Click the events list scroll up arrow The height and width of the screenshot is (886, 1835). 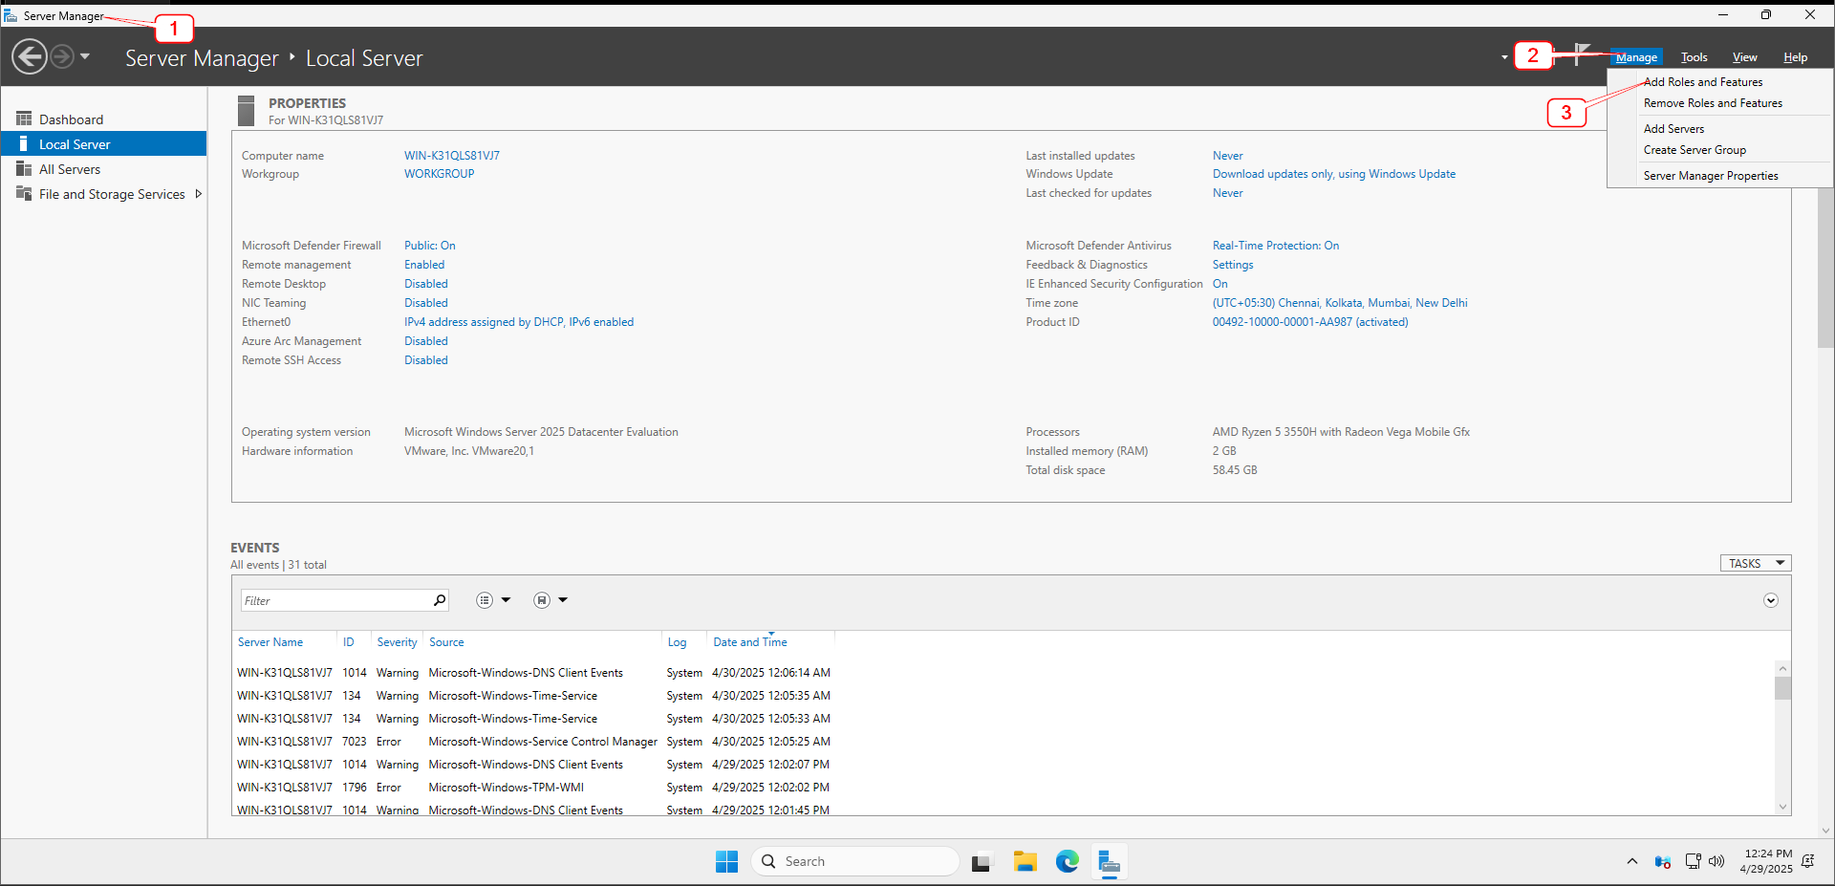click(x=1782, y=668)
